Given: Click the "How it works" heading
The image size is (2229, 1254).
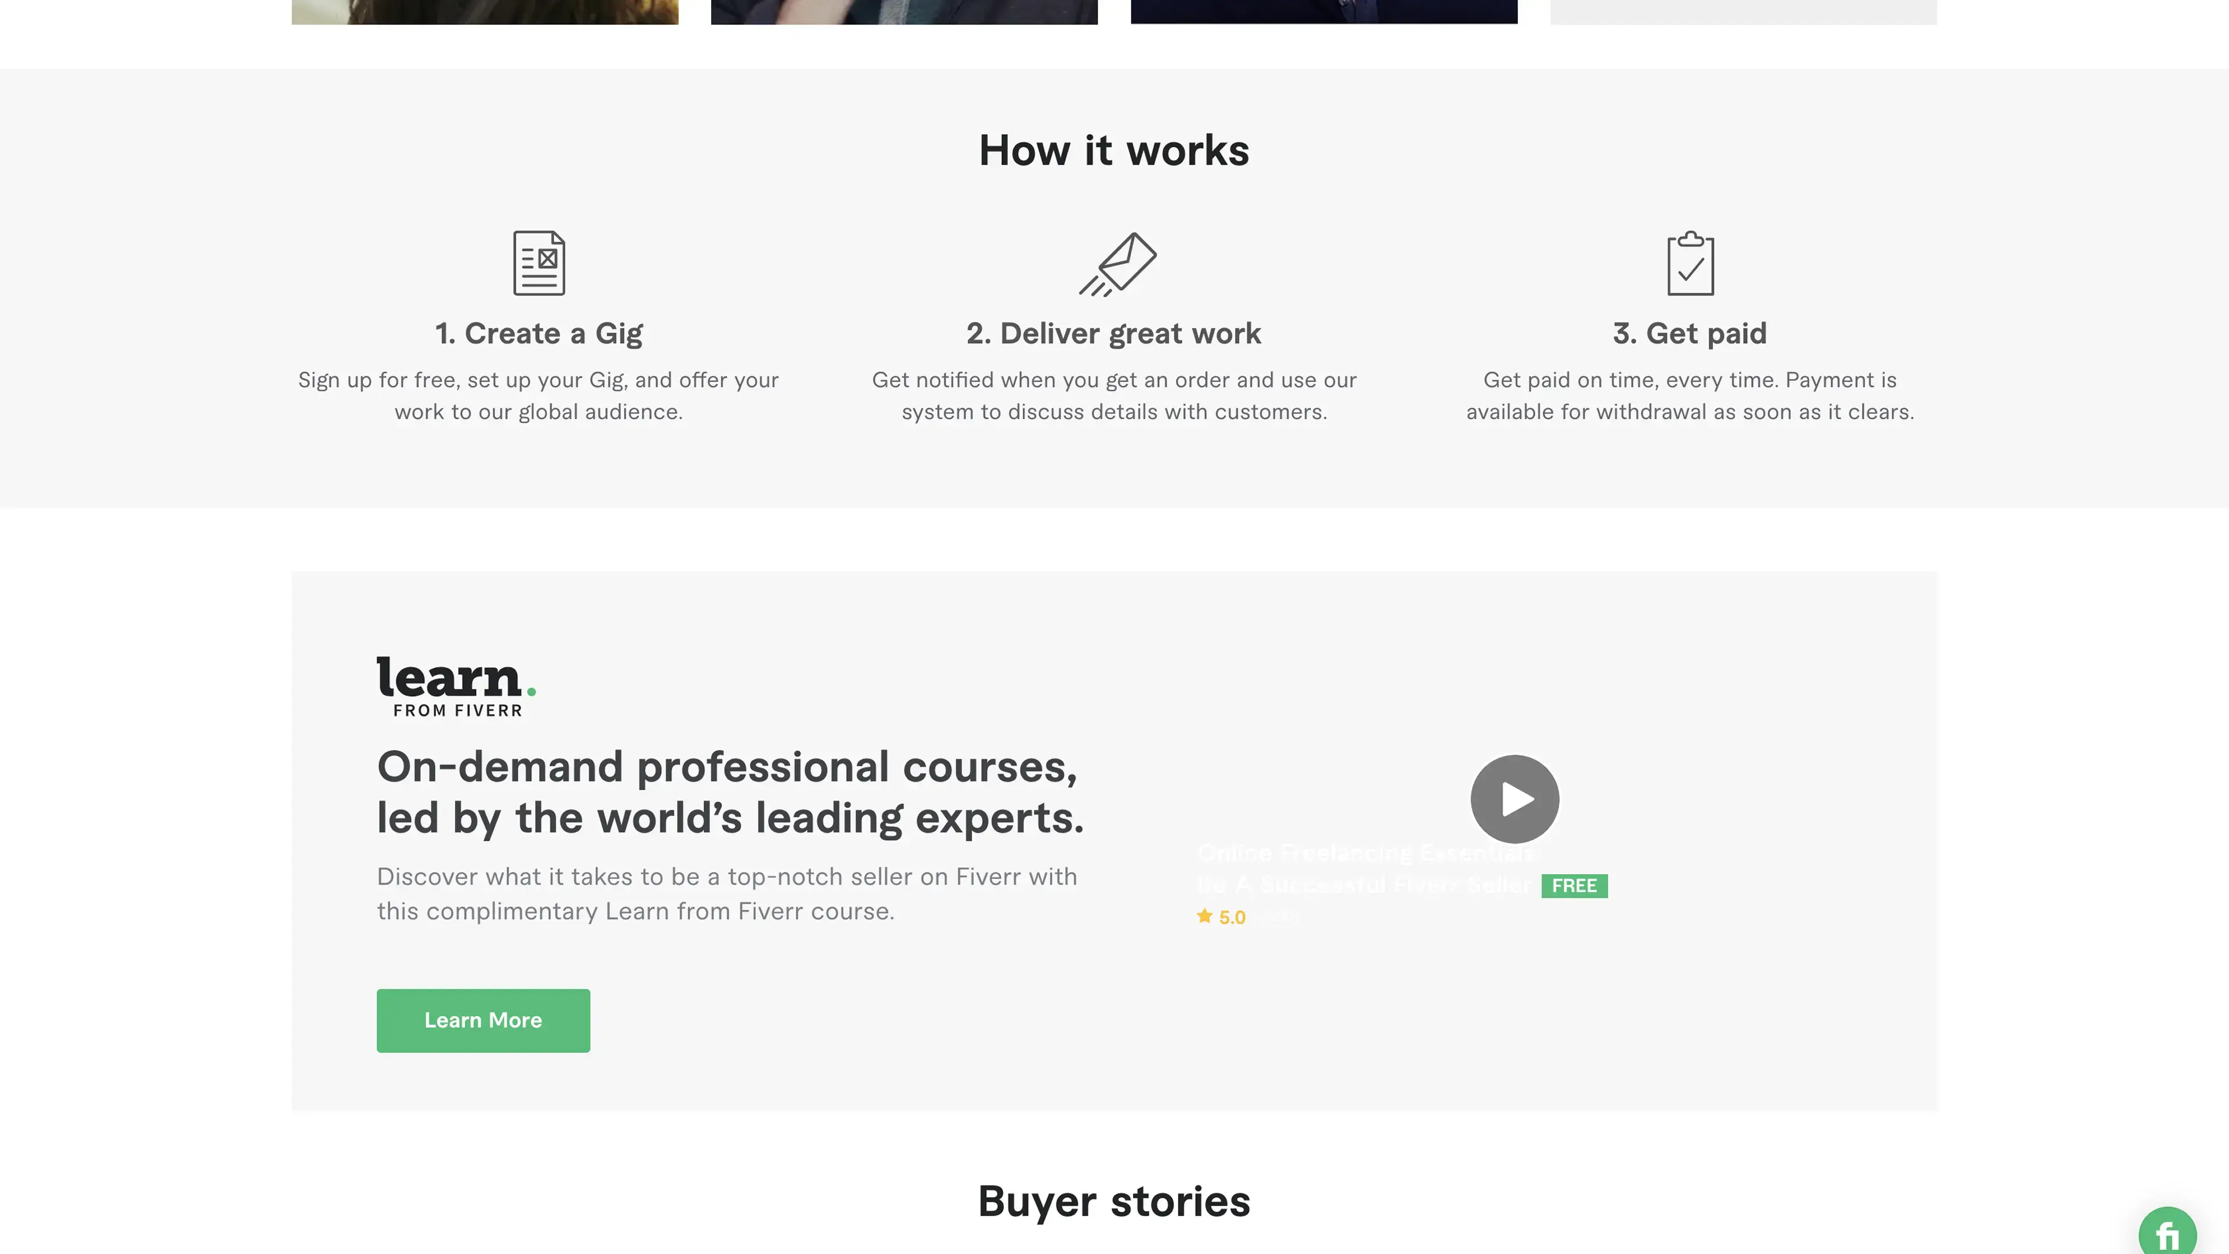Looking at the screenshot, I should (1114, 150).
